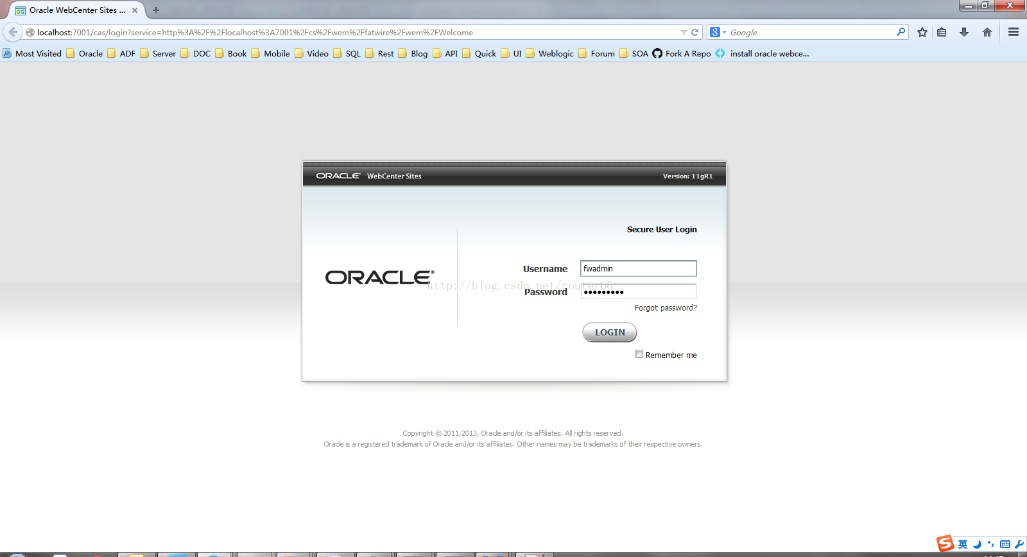Click the Sogou input method S icon
The image size is (1027, 557).
[945, 544]
